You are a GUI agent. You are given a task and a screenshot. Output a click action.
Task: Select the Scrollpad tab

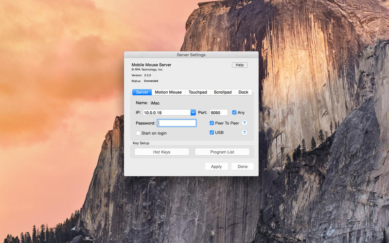tap(223, 92)
